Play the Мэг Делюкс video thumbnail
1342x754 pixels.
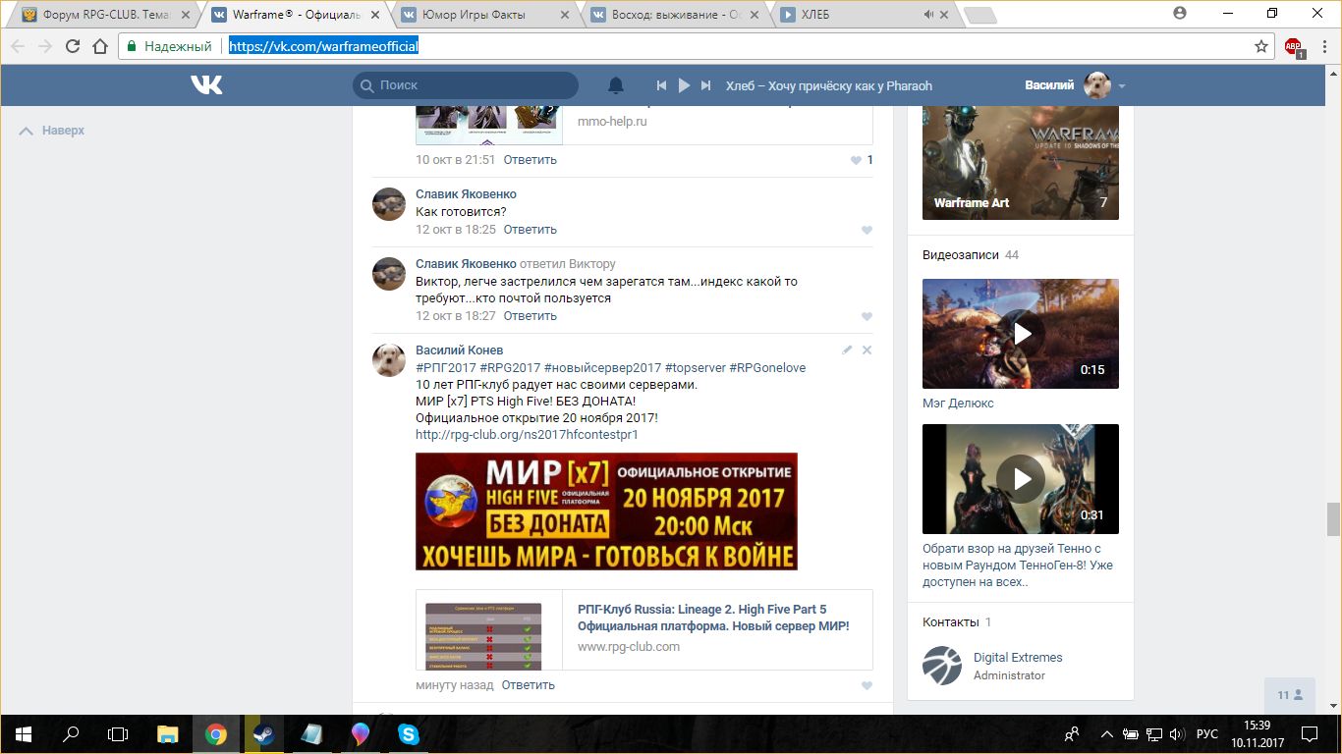1021,334
